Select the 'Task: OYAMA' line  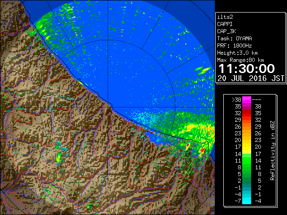[x=235, y=39]
